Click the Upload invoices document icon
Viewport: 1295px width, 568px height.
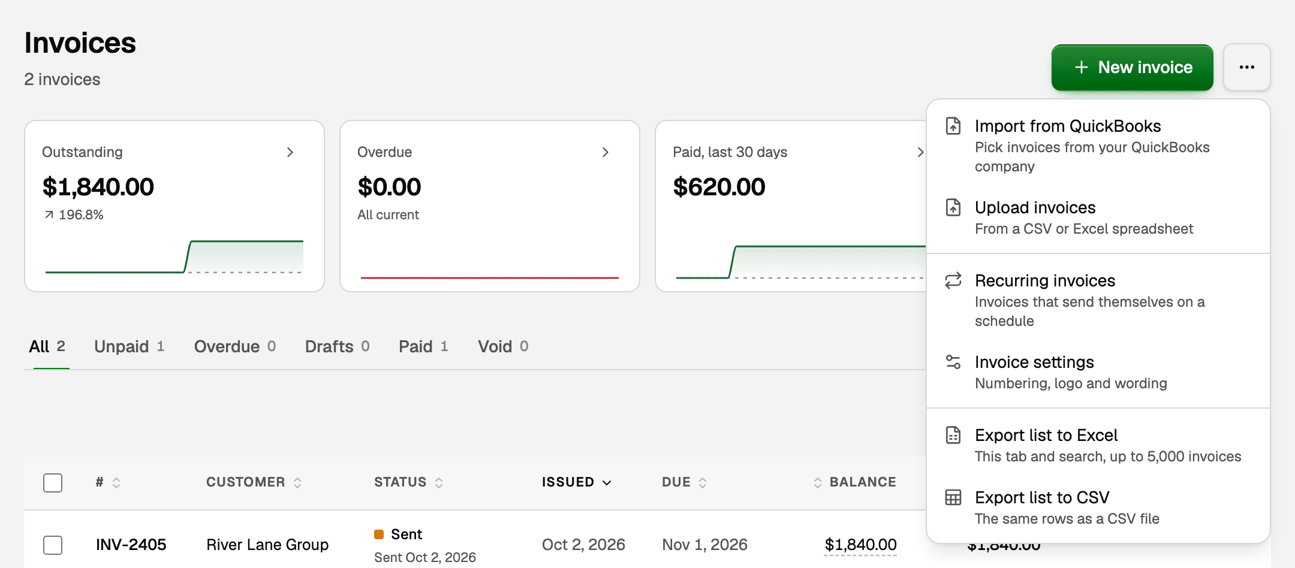click(x=953, y=207)
